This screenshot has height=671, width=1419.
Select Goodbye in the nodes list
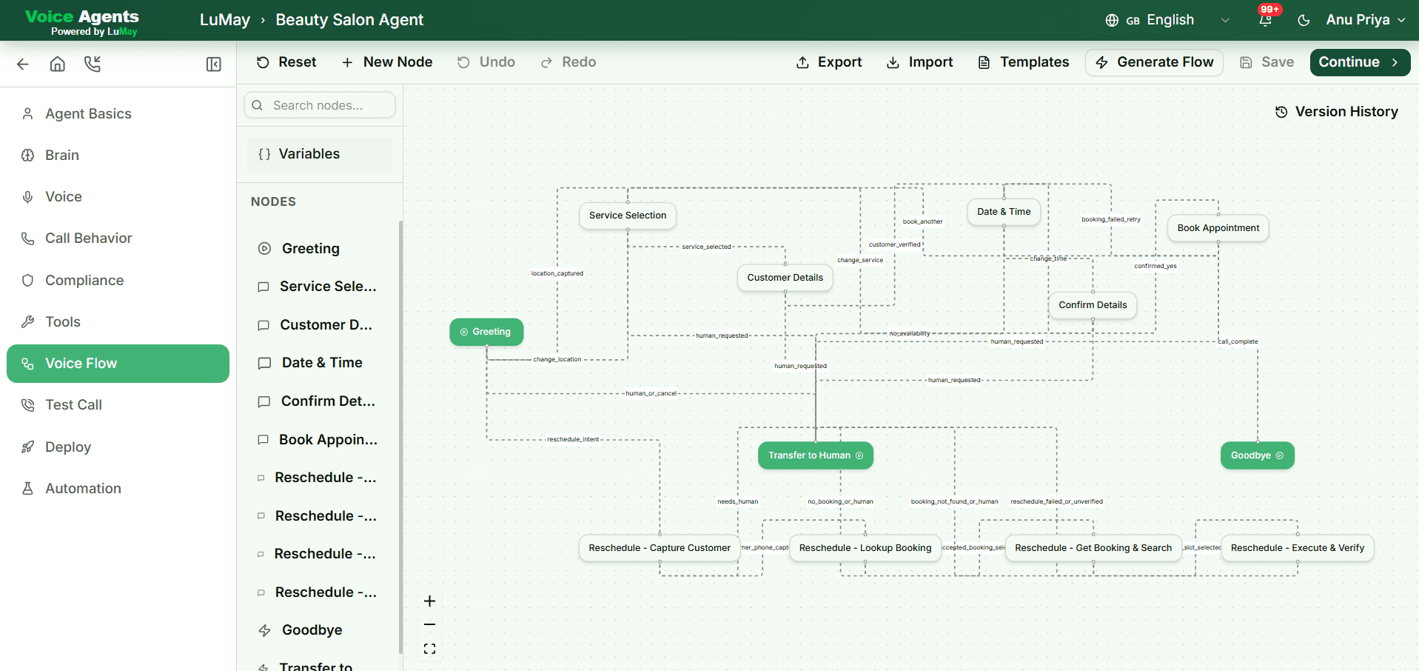click(x=320, y=630)
